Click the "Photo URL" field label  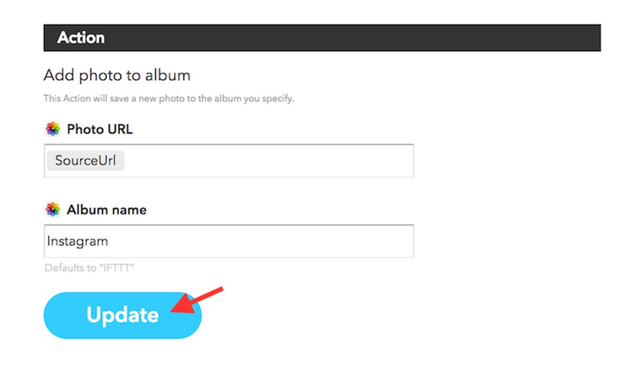click(x=99, y=129)
